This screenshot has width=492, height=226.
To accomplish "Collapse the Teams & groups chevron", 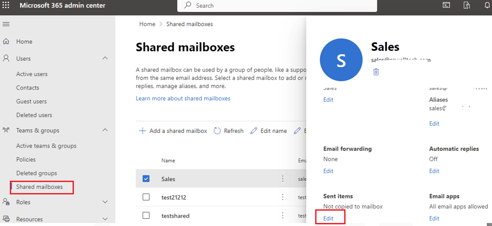I will coord(105,130).
